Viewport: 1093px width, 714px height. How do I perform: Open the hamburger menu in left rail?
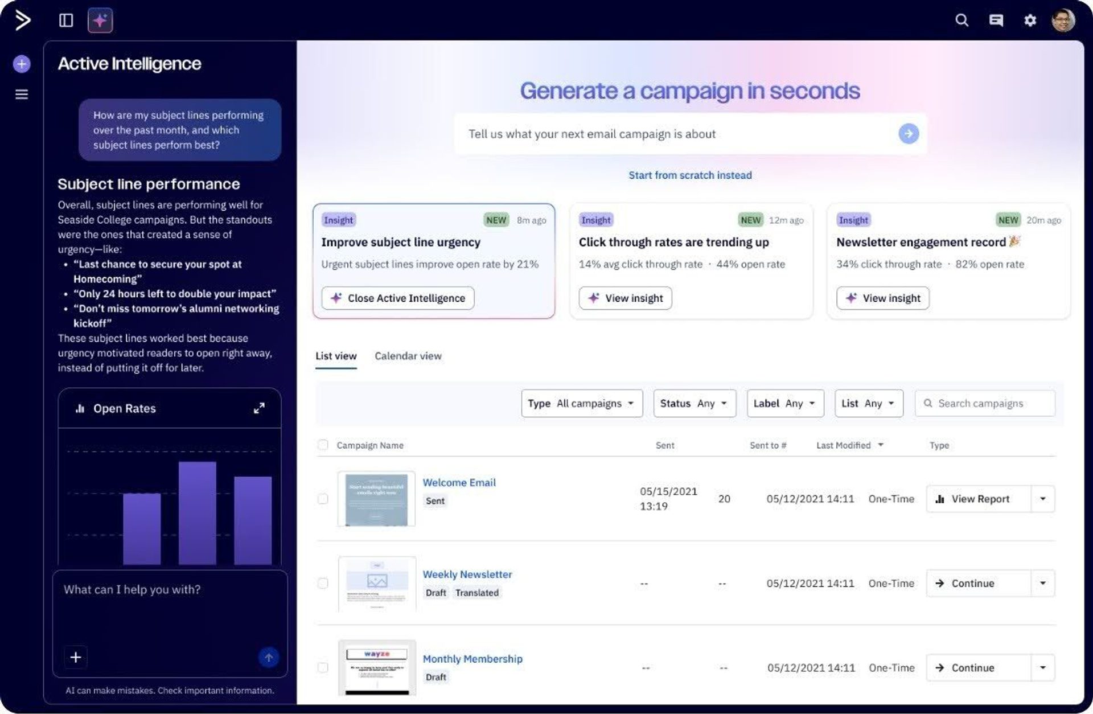pyautogui.click(x=22, y=95)
